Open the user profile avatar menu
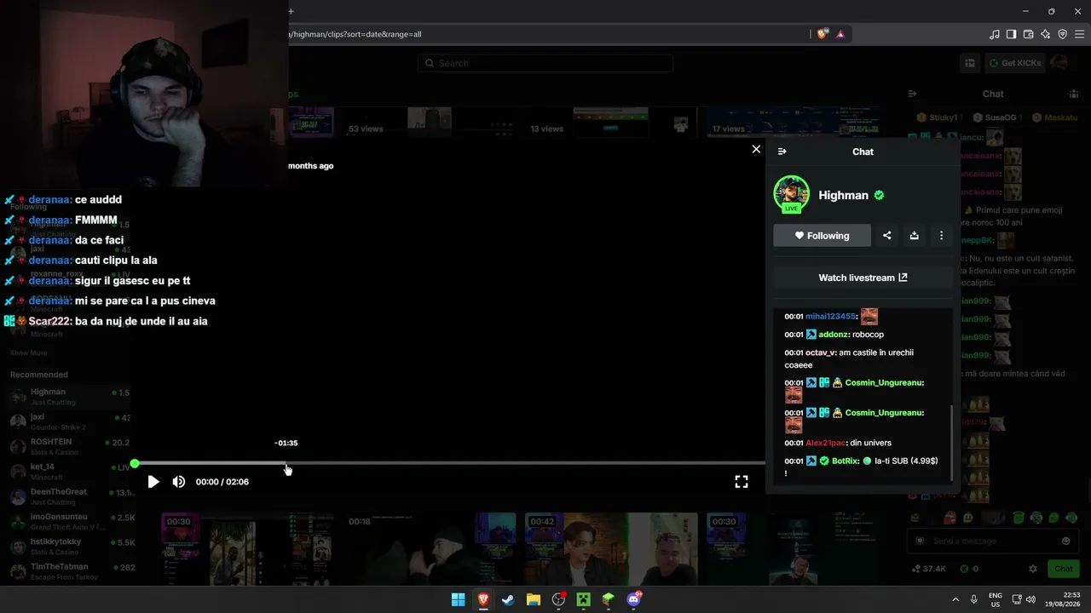The width and height of the screenshot is (1091, 613). (x=1059, y=62)
